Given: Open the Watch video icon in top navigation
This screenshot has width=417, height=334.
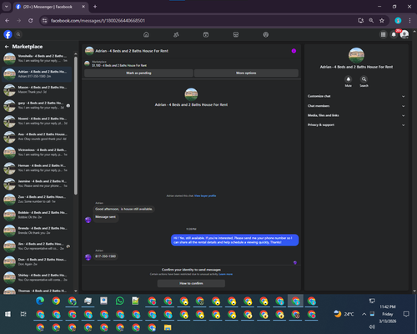Looking at the screenshot, I should pos(206,34).
